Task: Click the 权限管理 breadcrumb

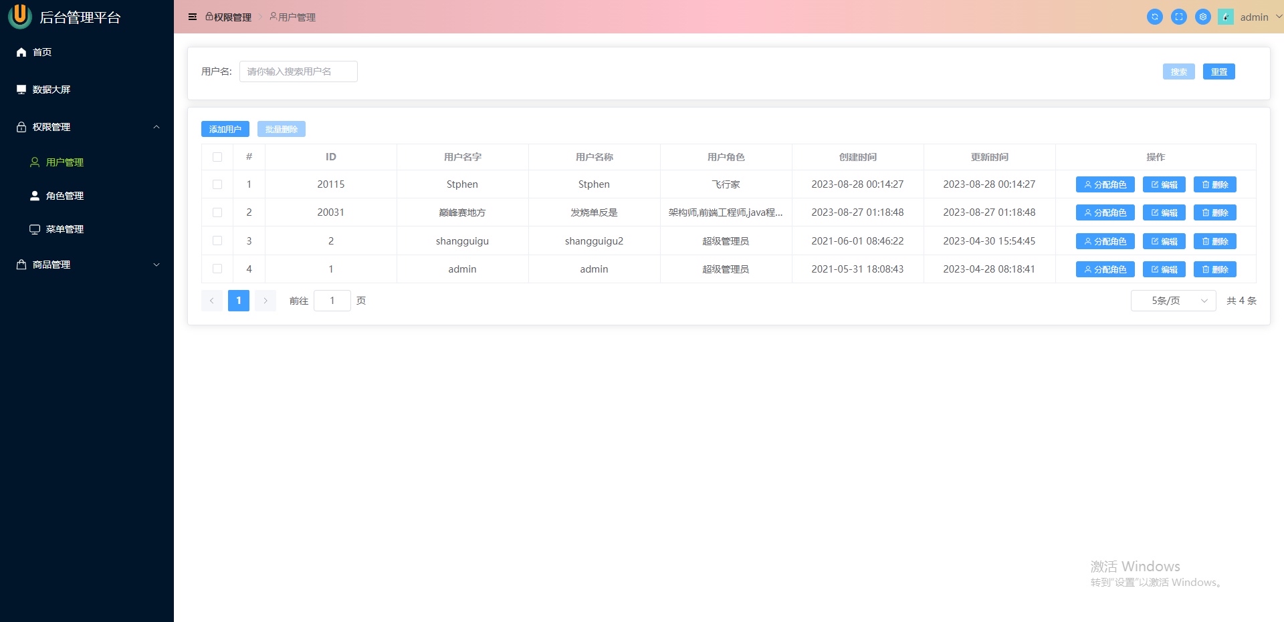Action: 228,17
